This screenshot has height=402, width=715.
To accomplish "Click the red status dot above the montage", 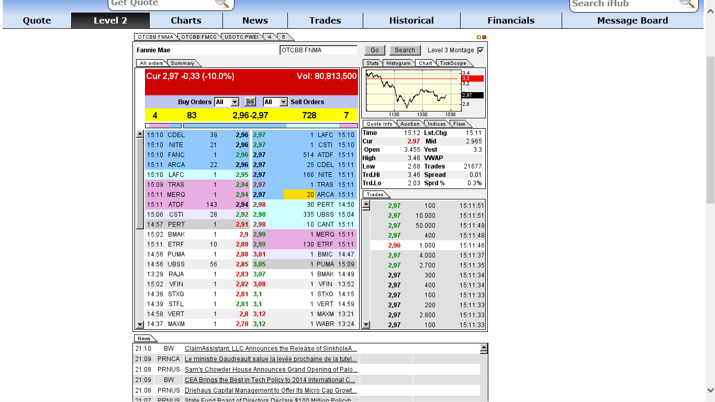I will pyautogui.click(x=484, y=37).
